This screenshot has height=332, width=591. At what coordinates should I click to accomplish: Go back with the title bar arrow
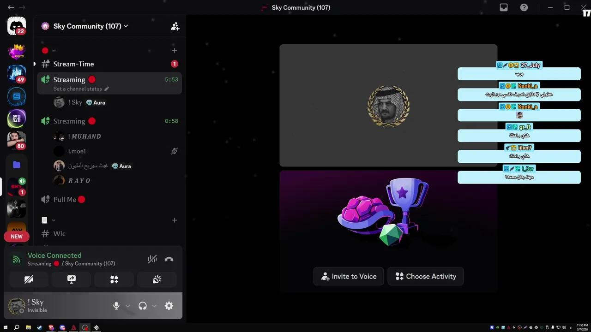pos(11,7)
